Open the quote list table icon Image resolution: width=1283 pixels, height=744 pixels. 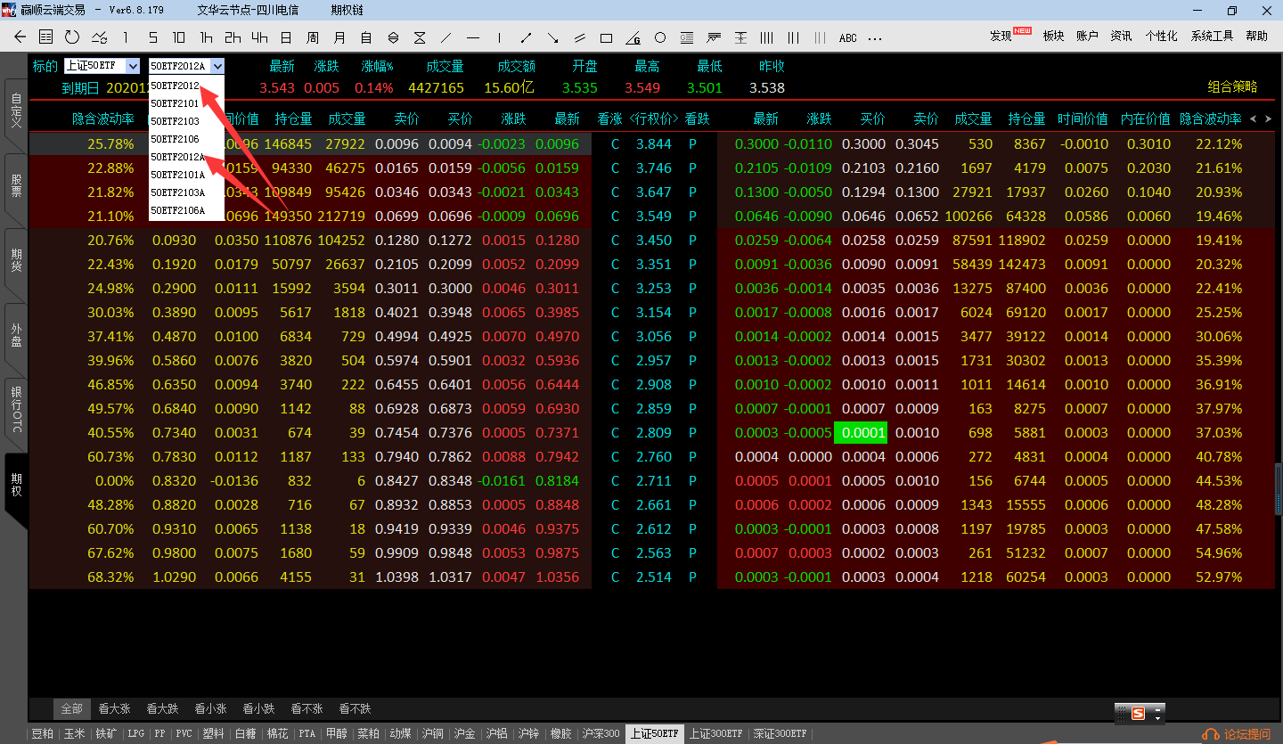click(x=46, y=37)
